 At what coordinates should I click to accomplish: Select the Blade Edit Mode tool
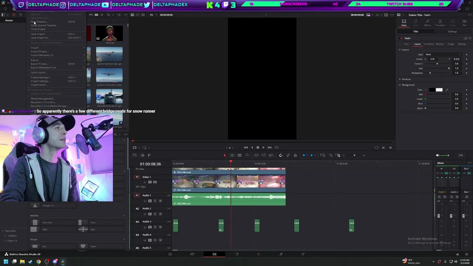pos(239,155)
